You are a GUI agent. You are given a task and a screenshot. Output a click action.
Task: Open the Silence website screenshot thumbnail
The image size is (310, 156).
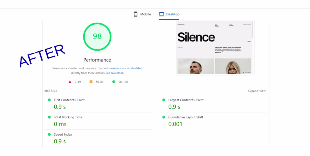click(x=214, y=48)
